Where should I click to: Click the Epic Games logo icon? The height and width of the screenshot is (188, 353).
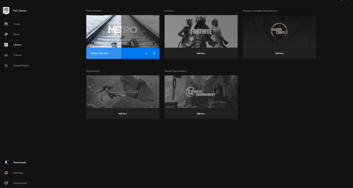click(x=6, y=11)
